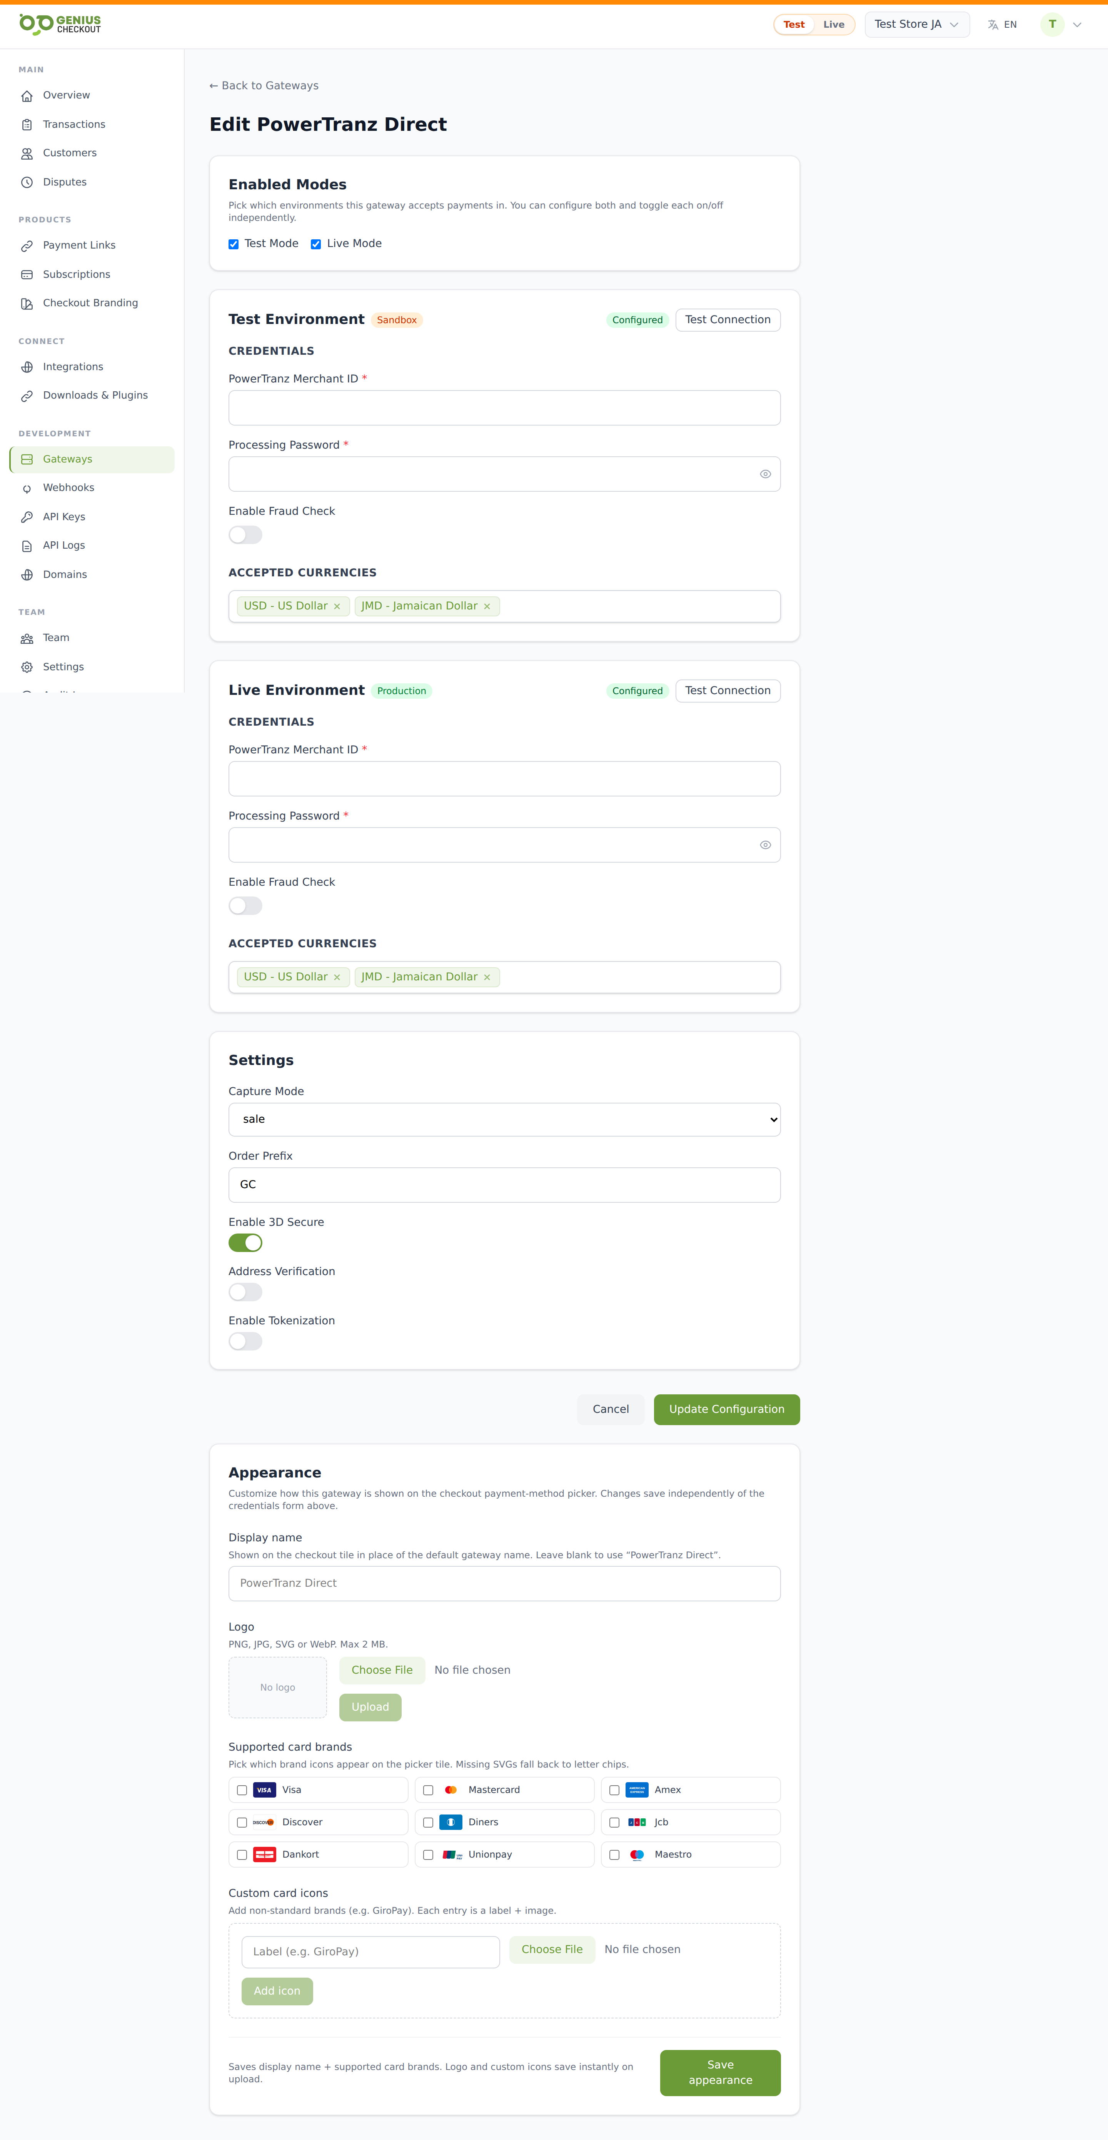Remove JMD currency chip in Live Environment
The width and height of the screenshot is (1108, 2140).
(x=487, y=977)
